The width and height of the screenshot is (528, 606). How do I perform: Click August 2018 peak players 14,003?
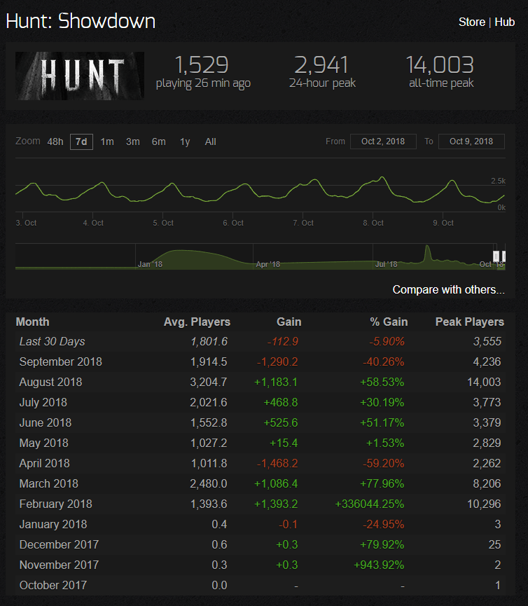(484, 383)
